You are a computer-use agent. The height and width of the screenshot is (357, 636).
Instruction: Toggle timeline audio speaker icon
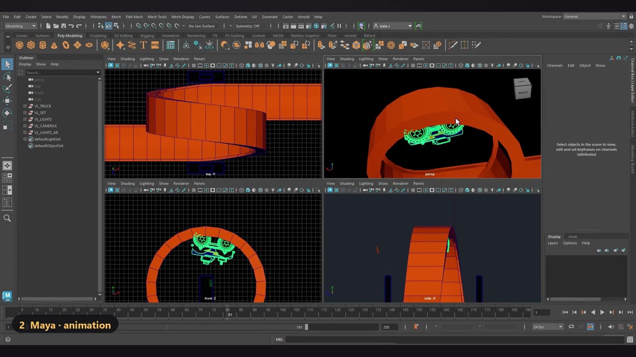[611, 327]
